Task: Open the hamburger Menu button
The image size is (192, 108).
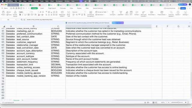Action: (x=4, y=8)
